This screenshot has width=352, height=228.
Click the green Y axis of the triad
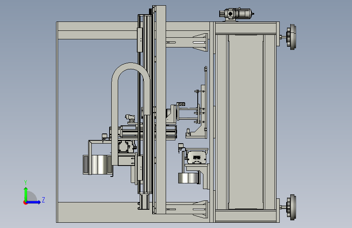coord(26,194)
